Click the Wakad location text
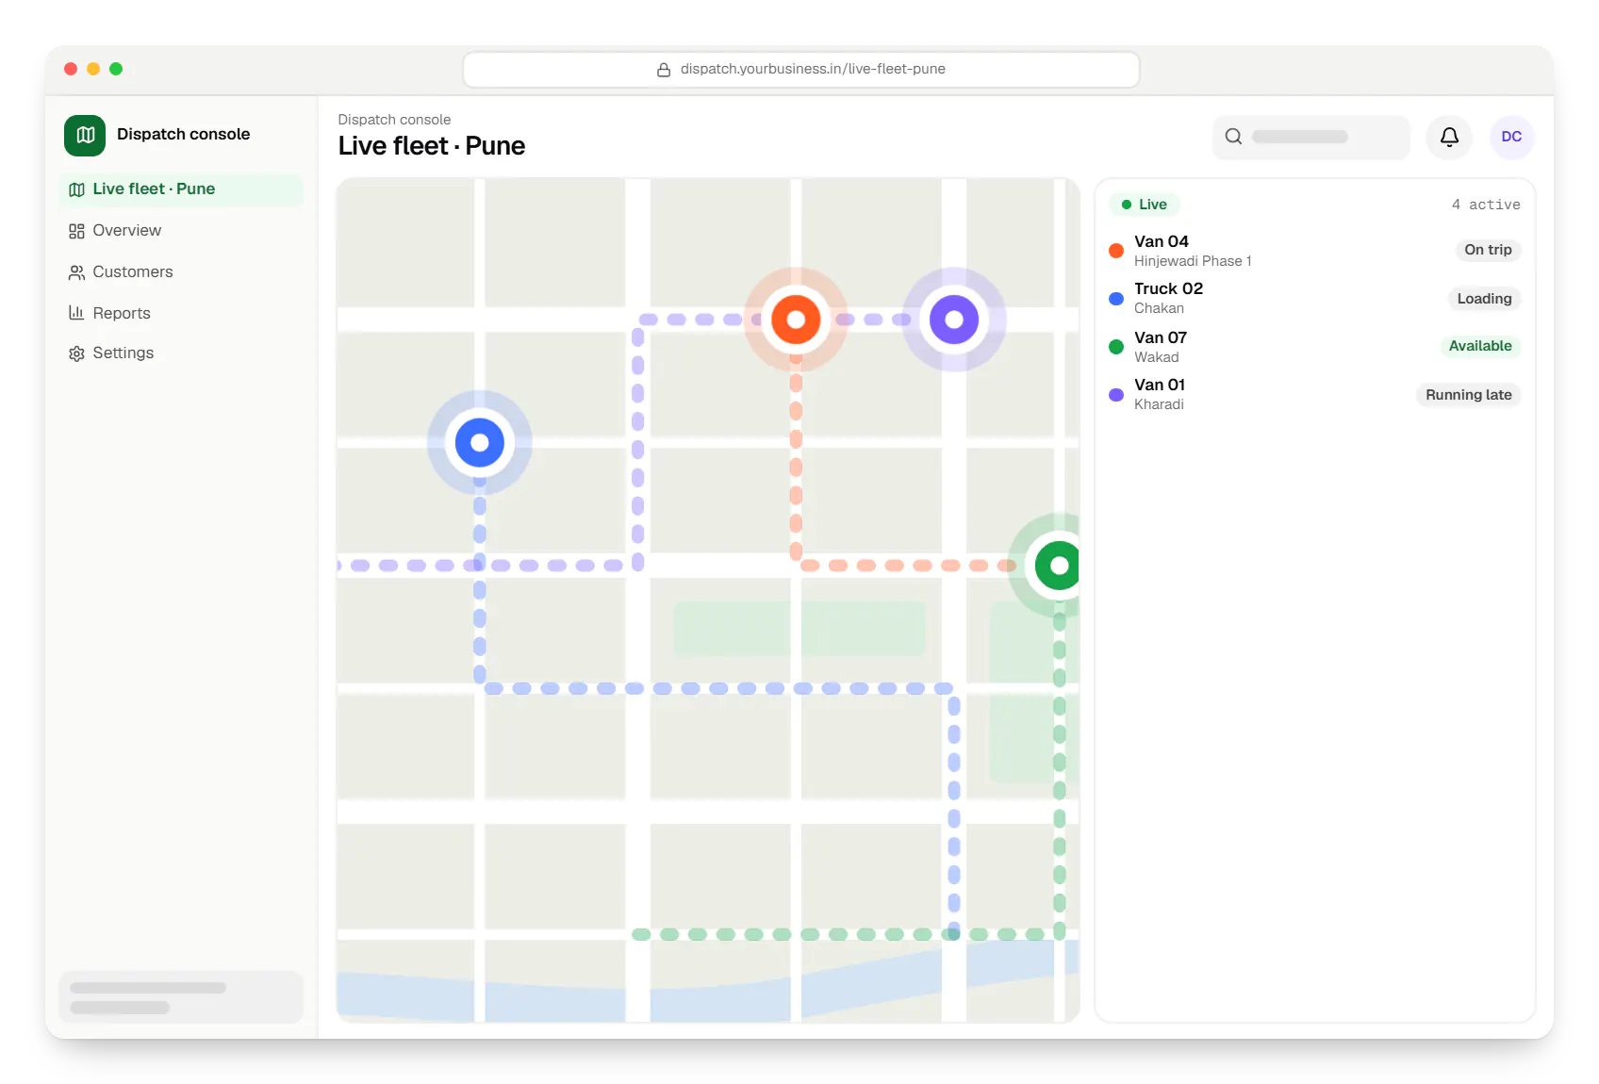The width and height of the screenshot is (1599, 1084). [1157, 357]
